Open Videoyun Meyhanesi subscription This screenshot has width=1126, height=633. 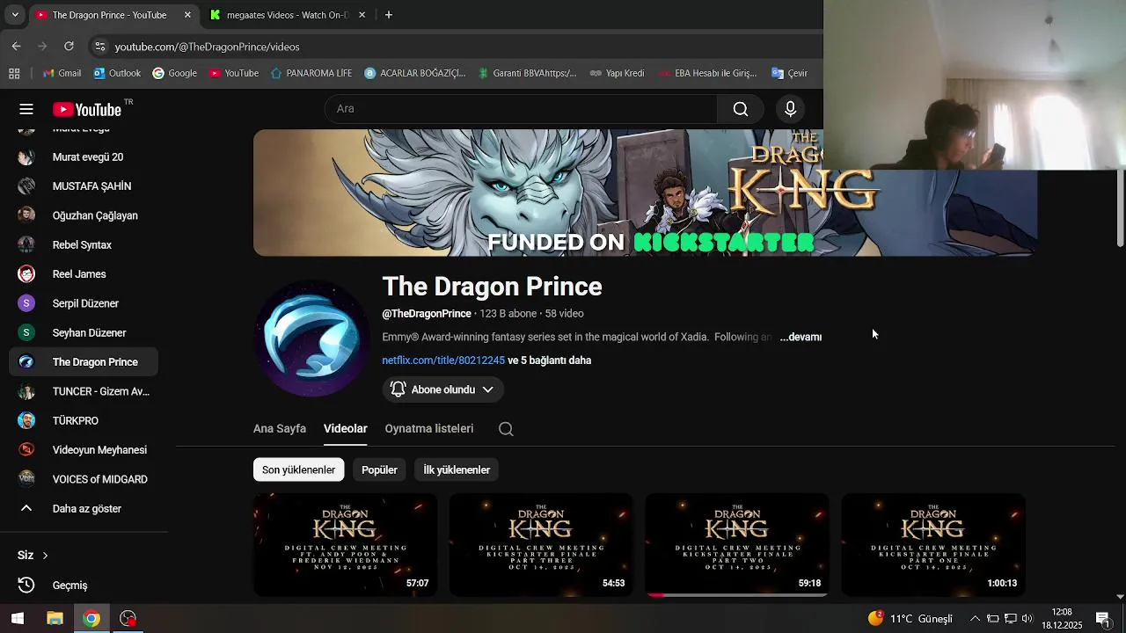[84, 450]
